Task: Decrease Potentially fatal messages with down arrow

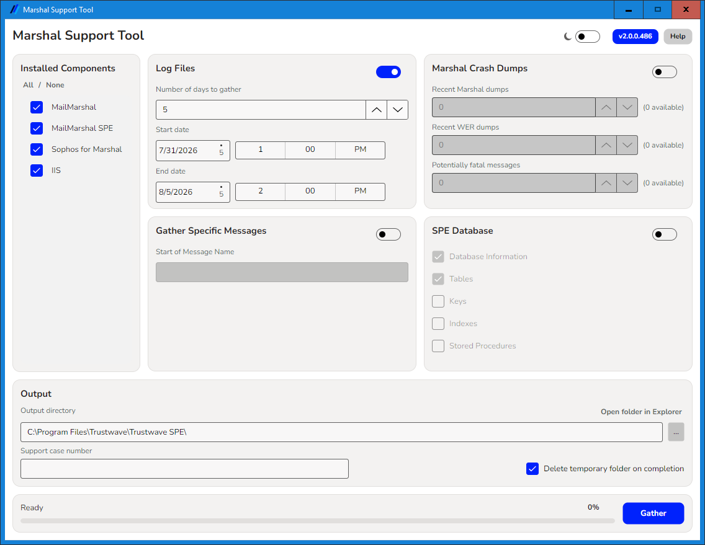Action: click(627, 183)
